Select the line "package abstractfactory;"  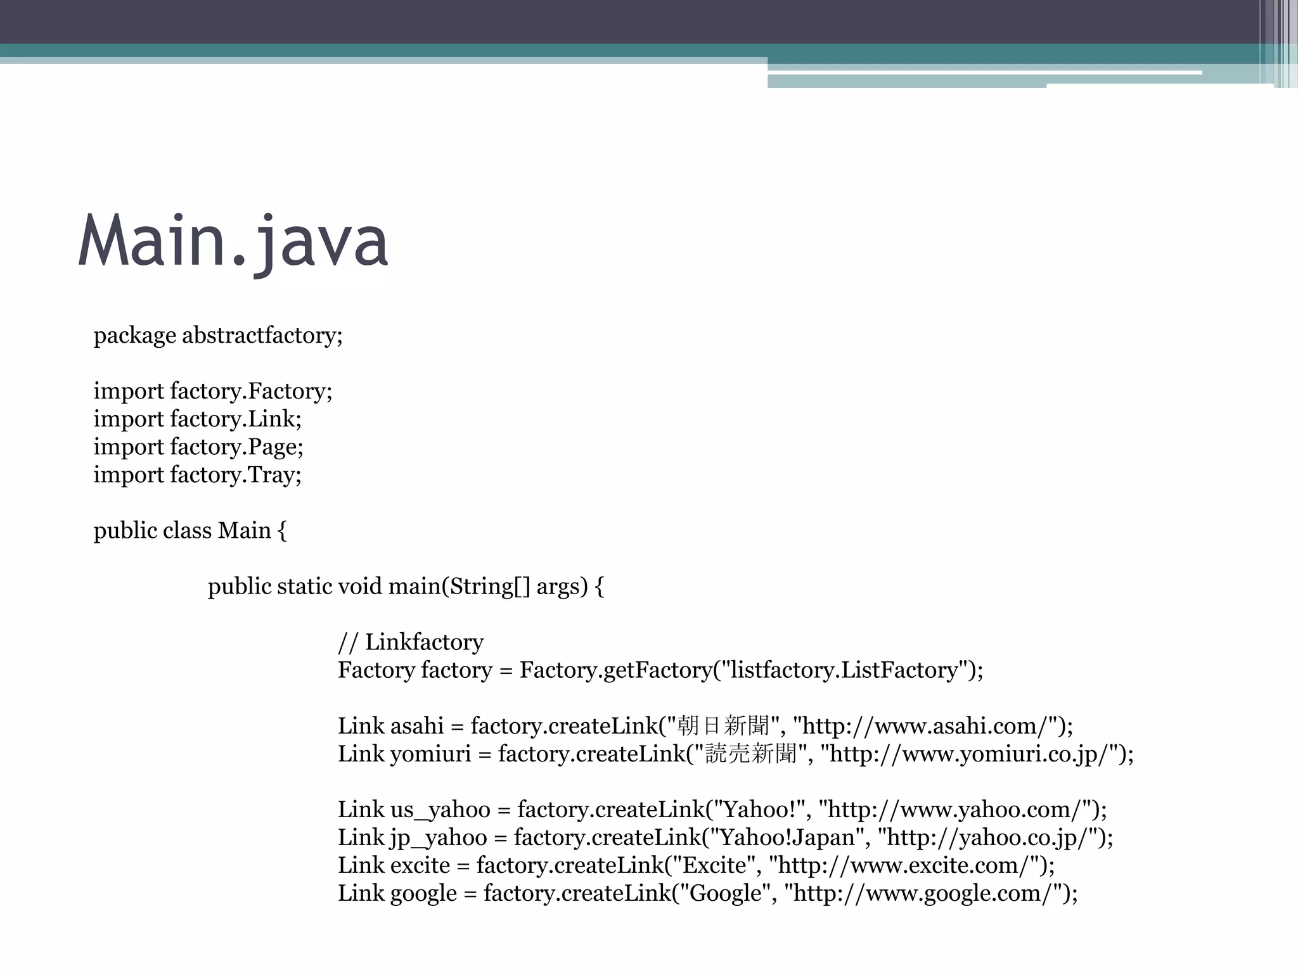[x=218, y=335]
